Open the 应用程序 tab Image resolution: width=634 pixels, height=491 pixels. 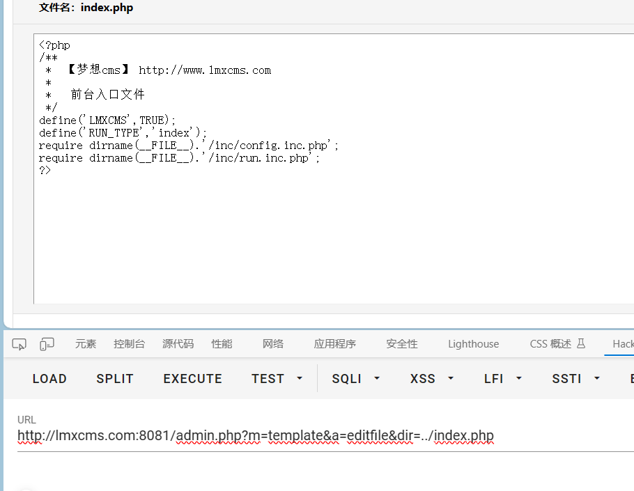click(x=335, y=344)
